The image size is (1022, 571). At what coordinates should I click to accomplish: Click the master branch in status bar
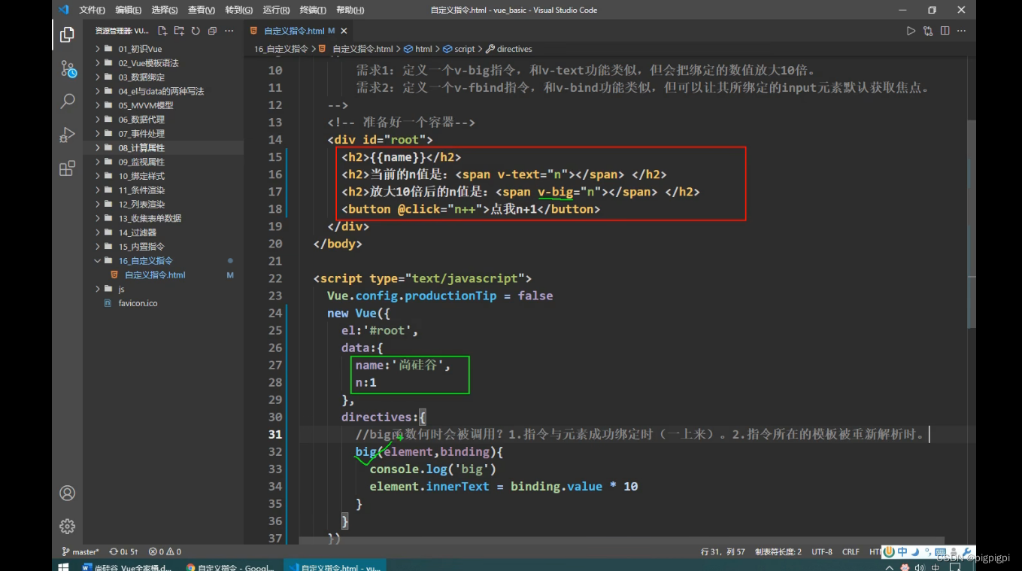pos(80,551)
